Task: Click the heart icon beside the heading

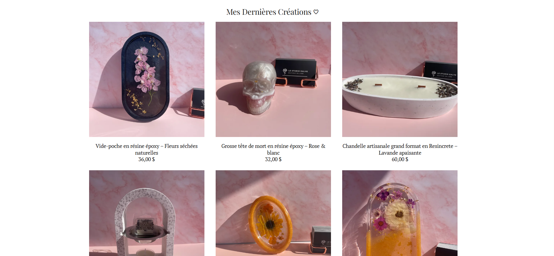Action: point(316,12)
